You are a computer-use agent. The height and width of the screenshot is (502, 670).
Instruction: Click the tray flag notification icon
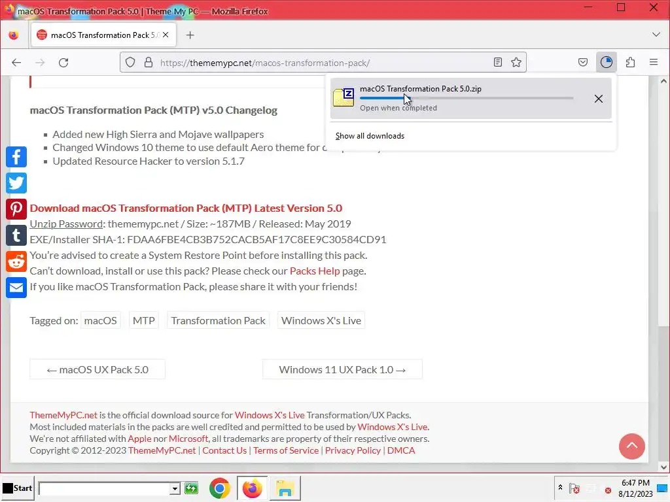click(x=574, y=488)
